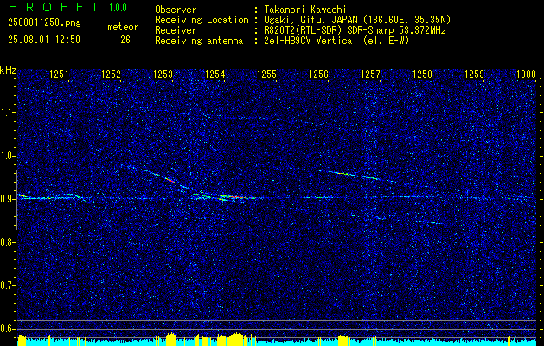
Task: Select the 1.0.0 version number
Action: 118,8
